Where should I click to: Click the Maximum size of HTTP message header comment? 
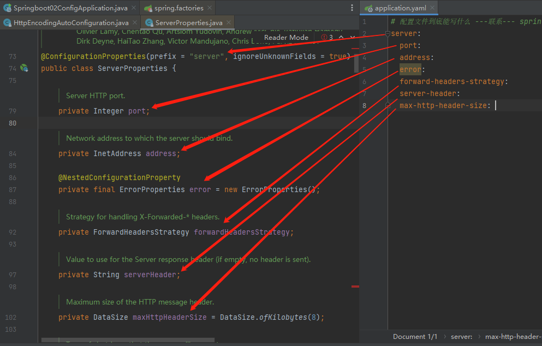[x=140, y=302]
